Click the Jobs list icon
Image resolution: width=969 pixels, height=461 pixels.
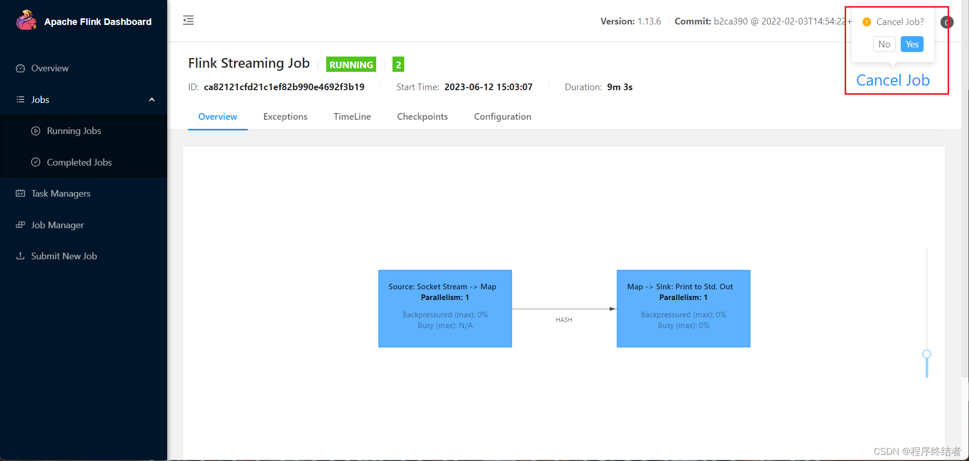pos(20,100)
